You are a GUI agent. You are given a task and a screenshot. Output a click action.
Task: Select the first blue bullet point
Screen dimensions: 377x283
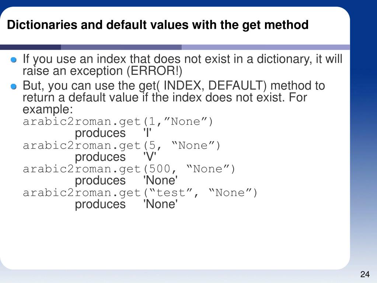click(x=14, y=60)
